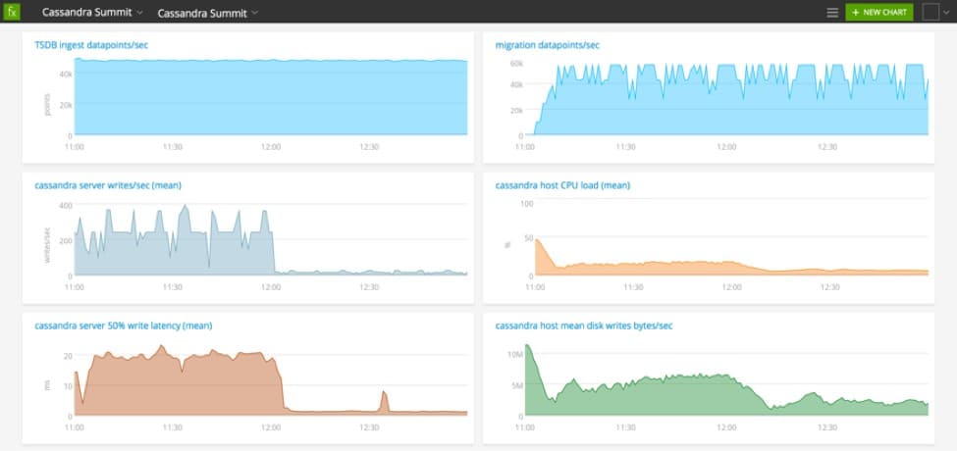This screenshot has height=451, width=957.
Task: Expand the user profile dropdown arrow
Action: pyautogui.click(x=946, y=13)
